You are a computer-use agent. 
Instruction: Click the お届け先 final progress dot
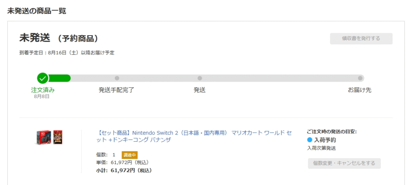coord(360,78)
